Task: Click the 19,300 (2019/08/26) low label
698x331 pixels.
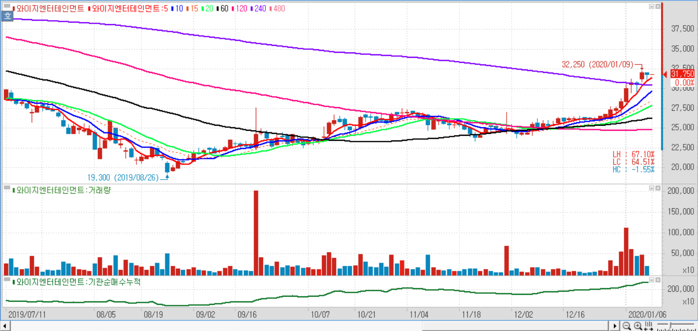Action: point(123,178)
